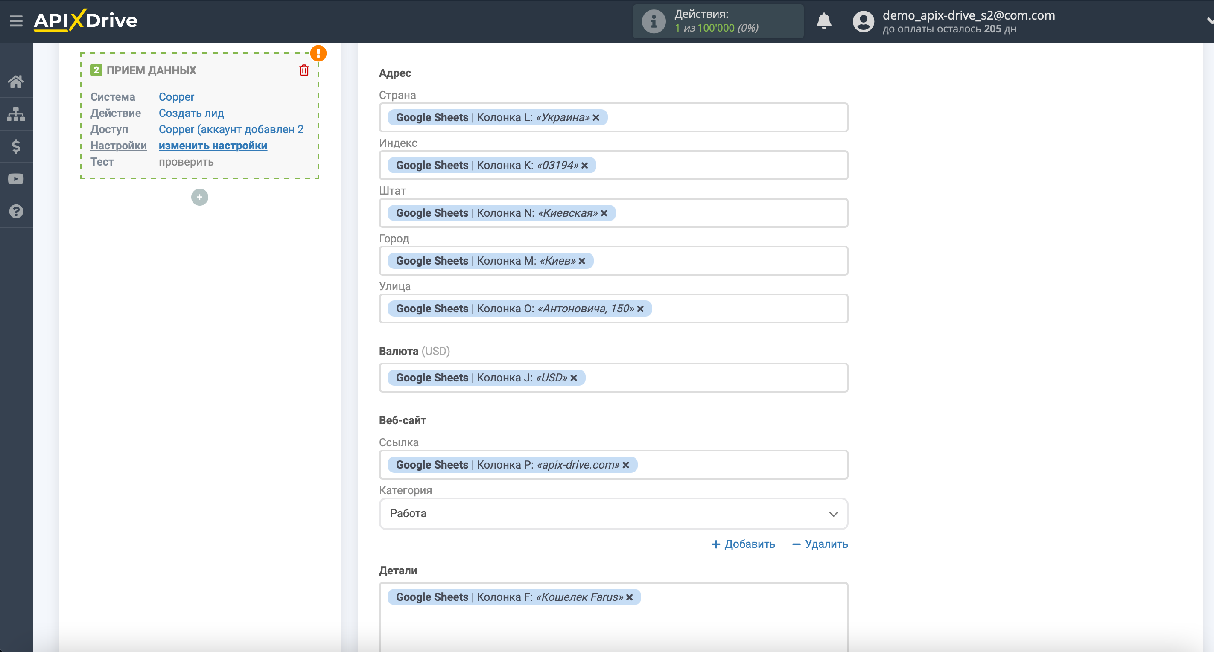Screen dimensions: 1214x652
Task: Click the ApiX-Drive logo
Action: pyautogui.click(x=85, y=20)
